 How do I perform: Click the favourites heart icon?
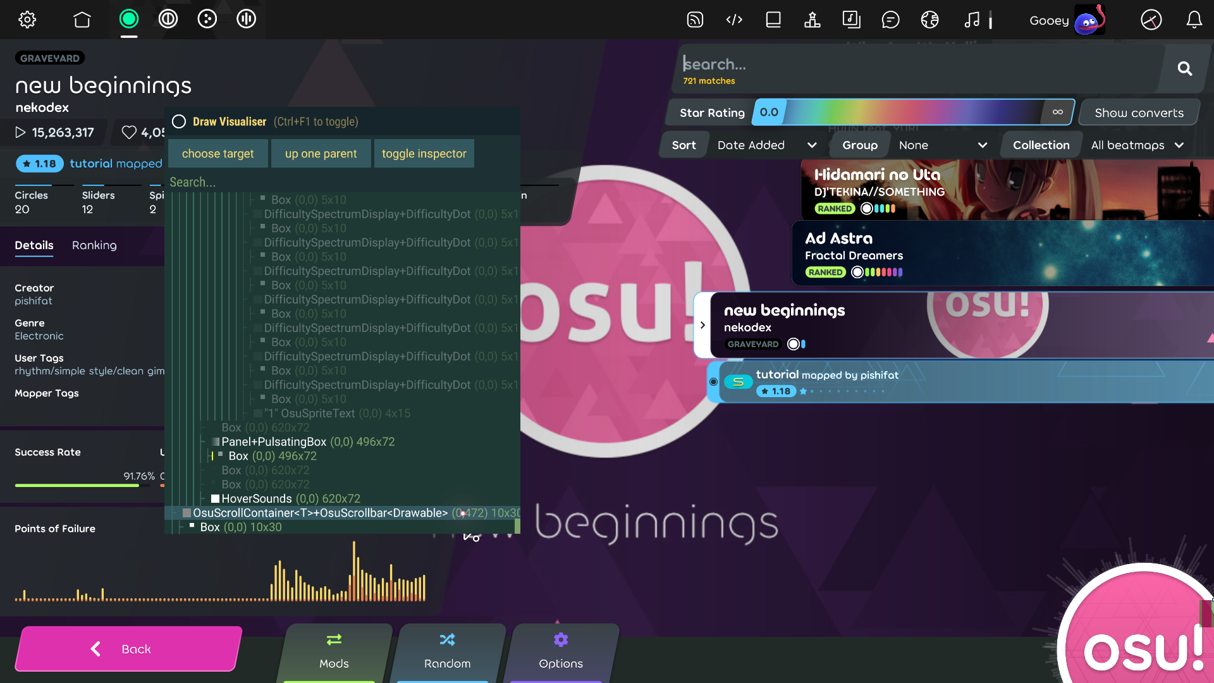[x=129, y=132]
